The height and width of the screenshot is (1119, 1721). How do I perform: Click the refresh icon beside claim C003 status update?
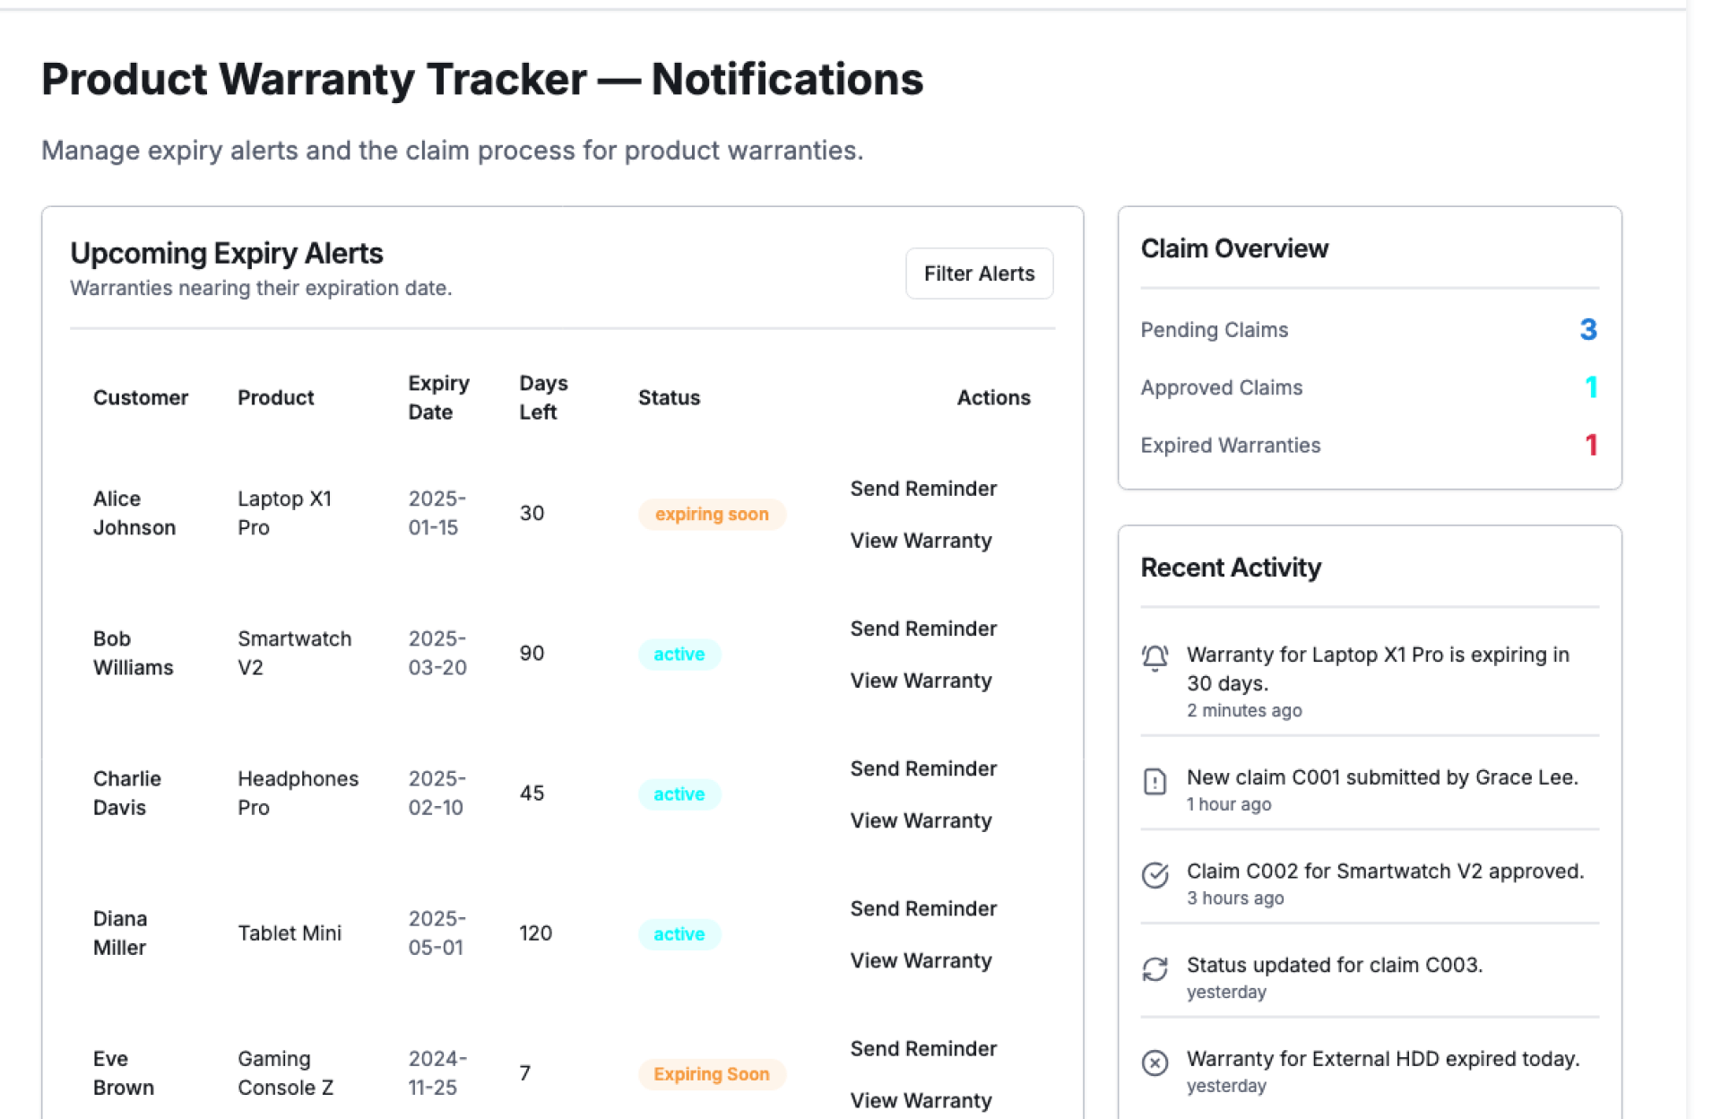(x=1155, y=969)
